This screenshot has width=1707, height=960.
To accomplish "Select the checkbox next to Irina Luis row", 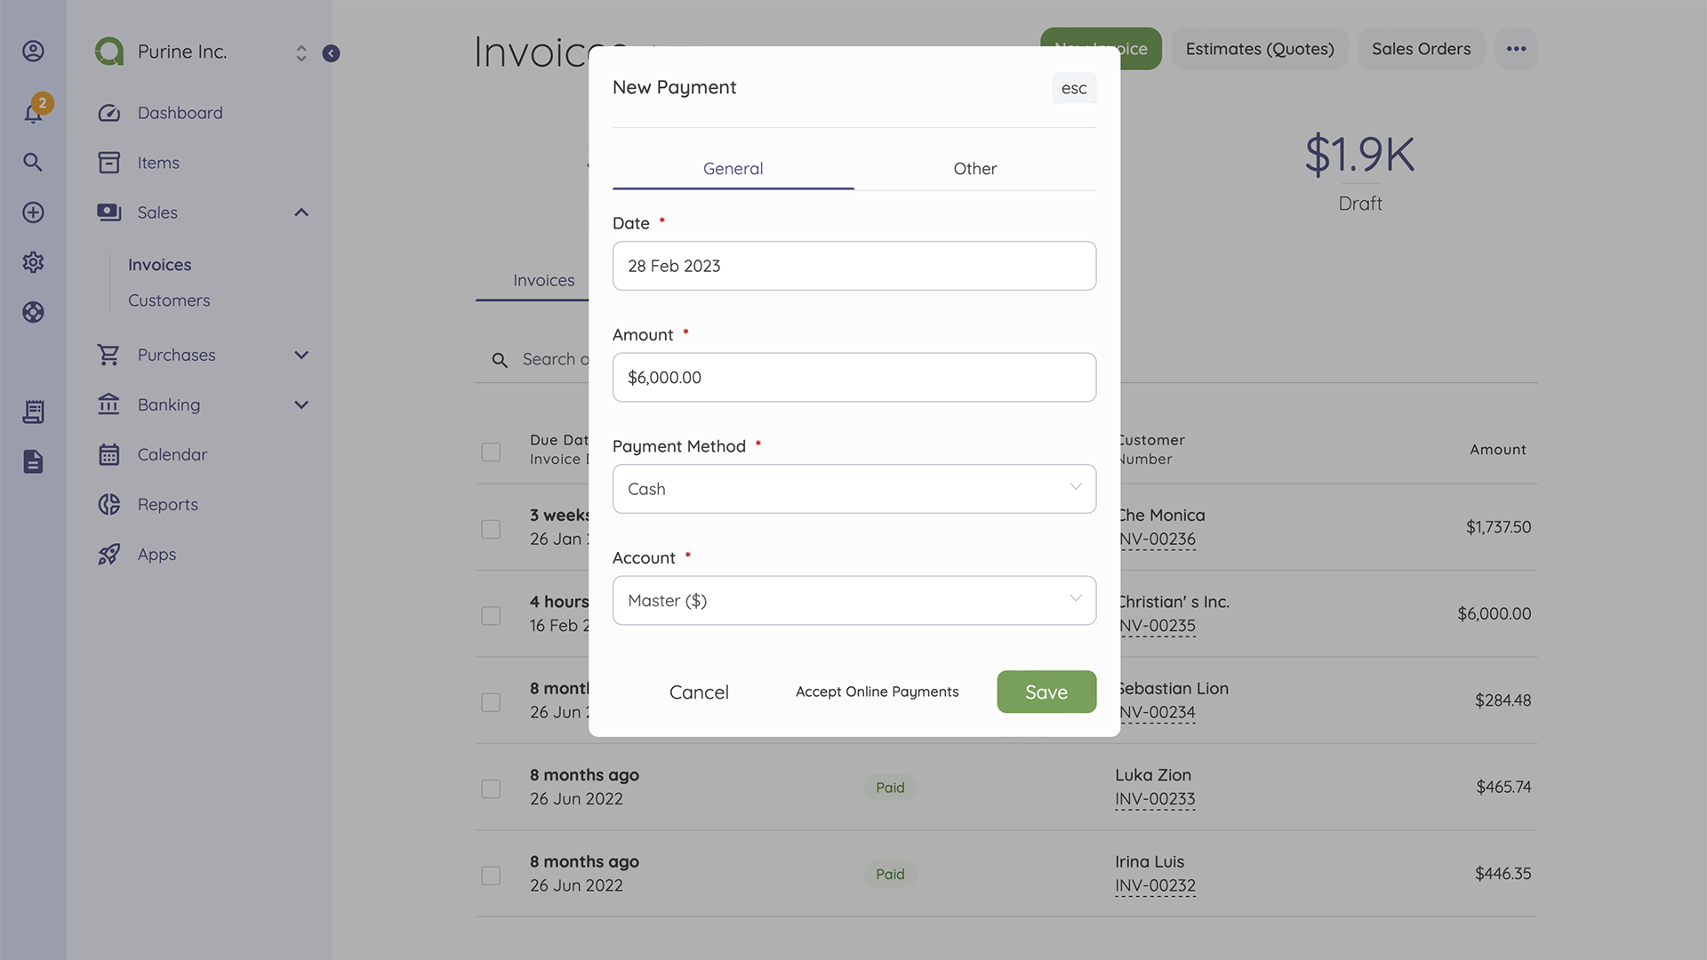I will pyautogui.click(x=491, y=876).
